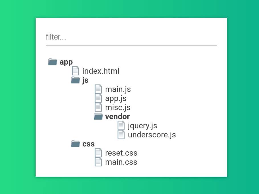Click the app folder icon
The image size is (259, 194).
coord(52,62)
